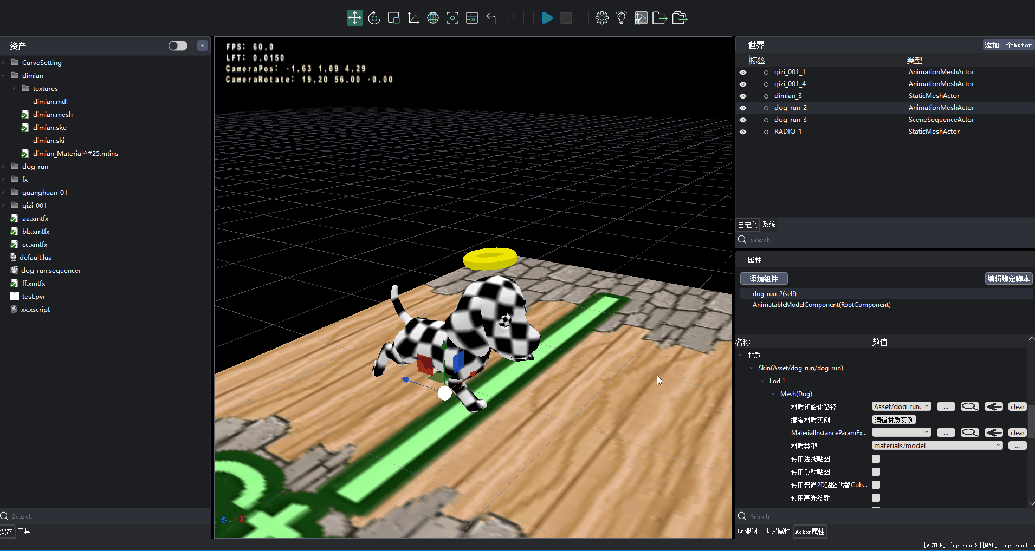1035x551 pixels.
Task: Click the undo arrow icon
Action: point(491,18)
